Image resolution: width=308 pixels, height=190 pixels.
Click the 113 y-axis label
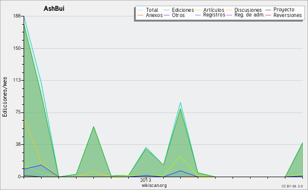[x=17, y=80]
